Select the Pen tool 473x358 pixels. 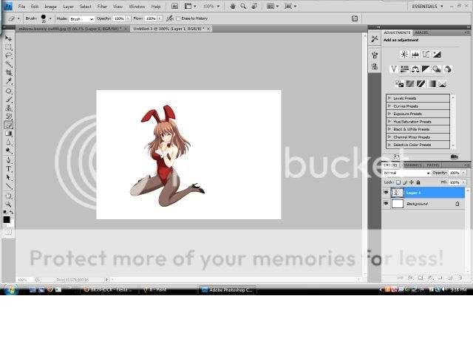pyautogui.click(x=8, y=160)
